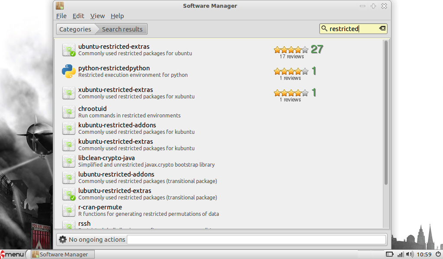Viewport: 443px width, 259px height.
Task: Click 'Run commands in restricted environments' description
Action: point(129,116)
